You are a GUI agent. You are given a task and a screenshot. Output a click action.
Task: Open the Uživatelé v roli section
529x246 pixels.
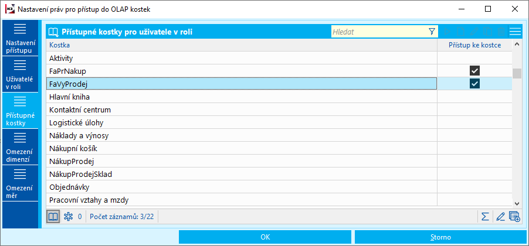point(21,74)
